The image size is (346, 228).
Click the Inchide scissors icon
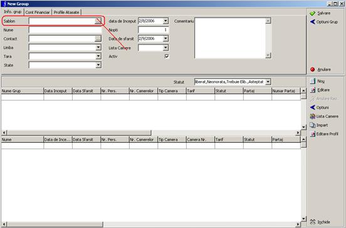click(x=312, y=222)
